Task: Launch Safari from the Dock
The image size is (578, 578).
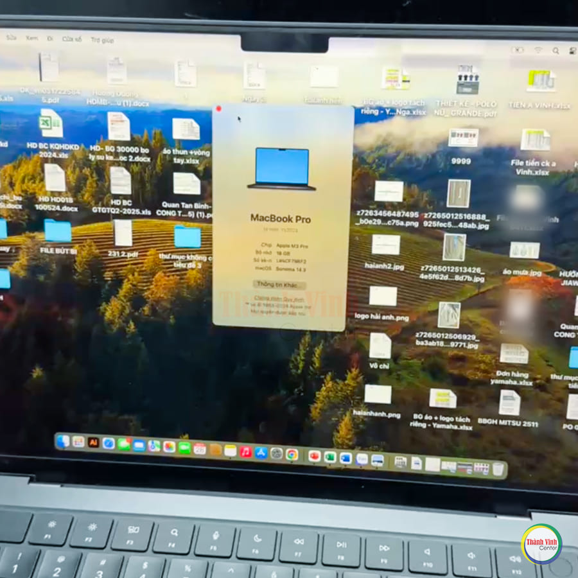Action: (109, 444)
